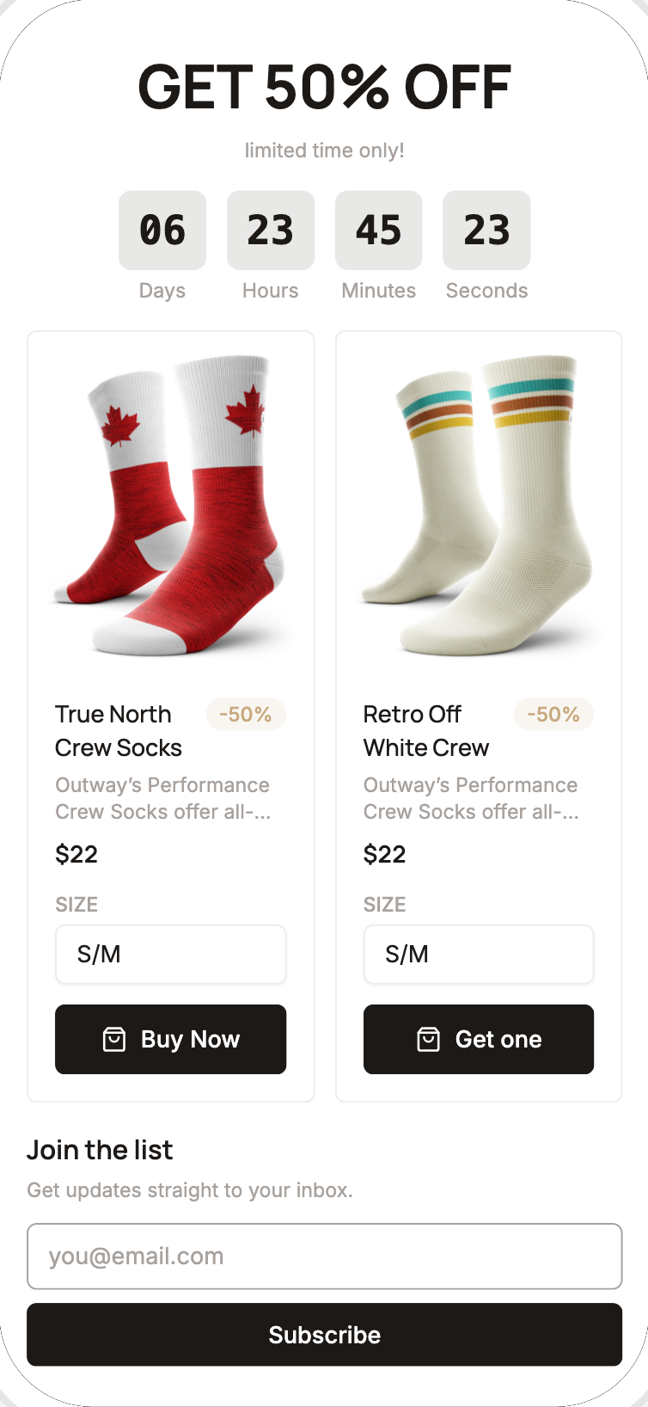
Task: Click shopping bag icon on Get one button
Action: pyautogui.click(x=428, y=1039)
